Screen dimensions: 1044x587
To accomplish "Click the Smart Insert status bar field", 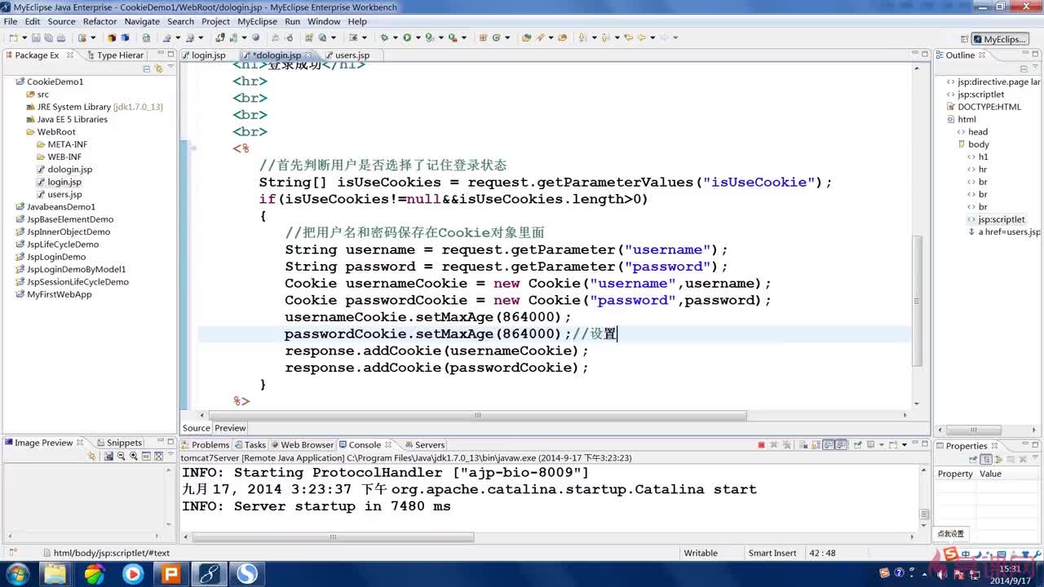I will (772, 553).
